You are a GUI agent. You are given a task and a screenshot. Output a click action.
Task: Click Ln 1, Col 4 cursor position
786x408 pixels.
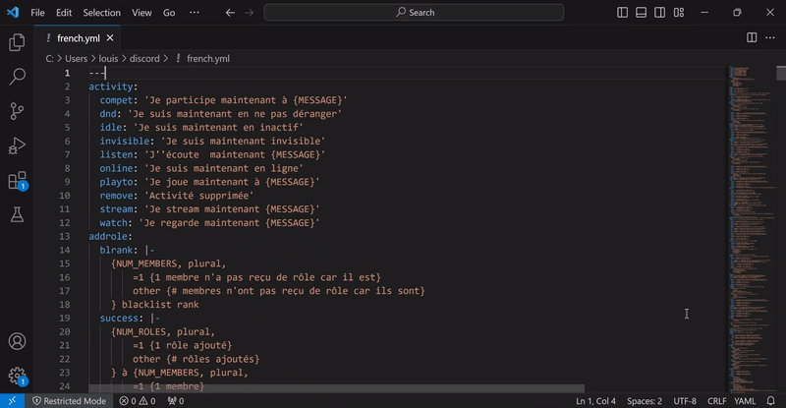[595, 401]
